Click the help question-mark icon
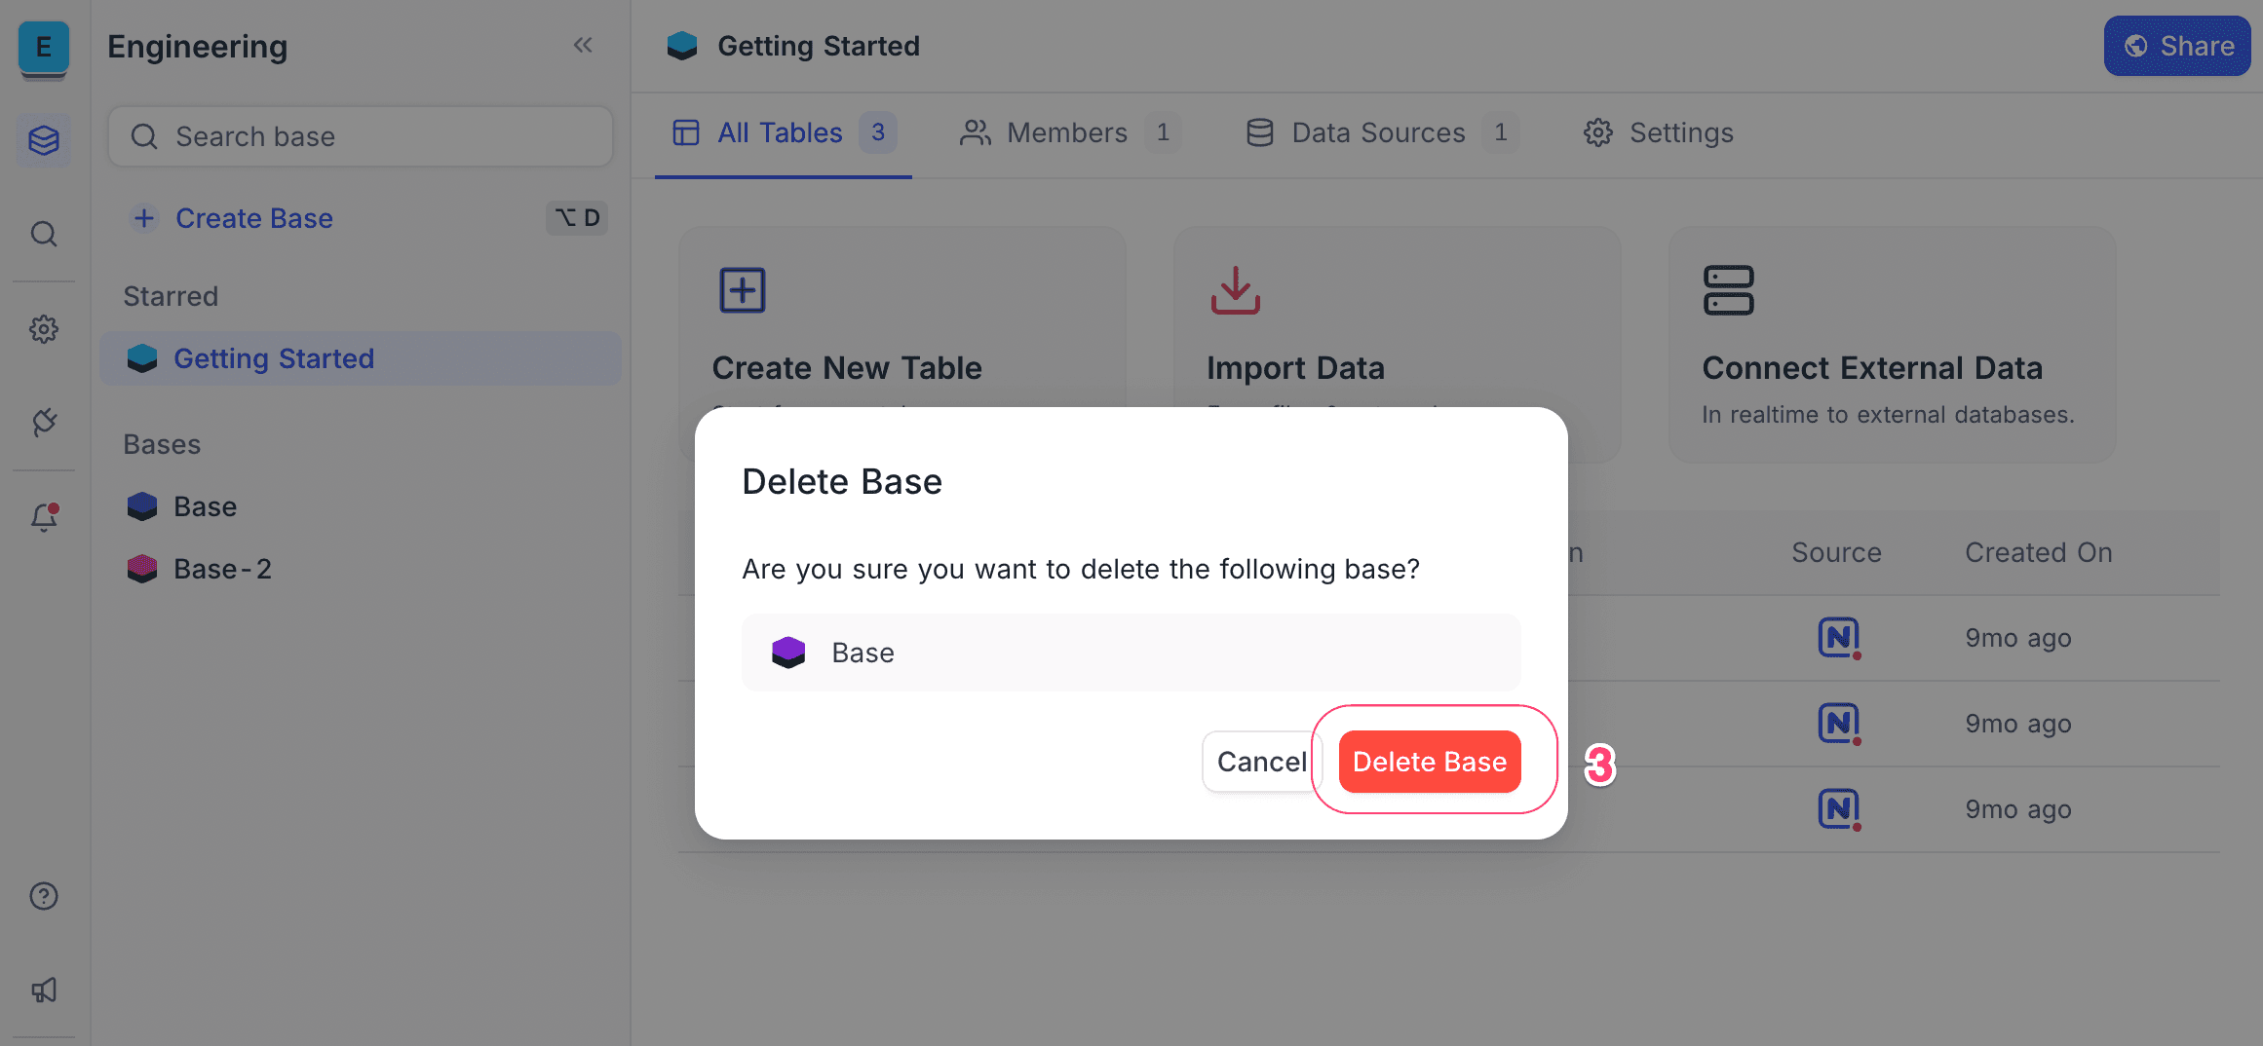Image resolution: width=2263 pixels, height=1046 pixels. [x=43, y=895]
